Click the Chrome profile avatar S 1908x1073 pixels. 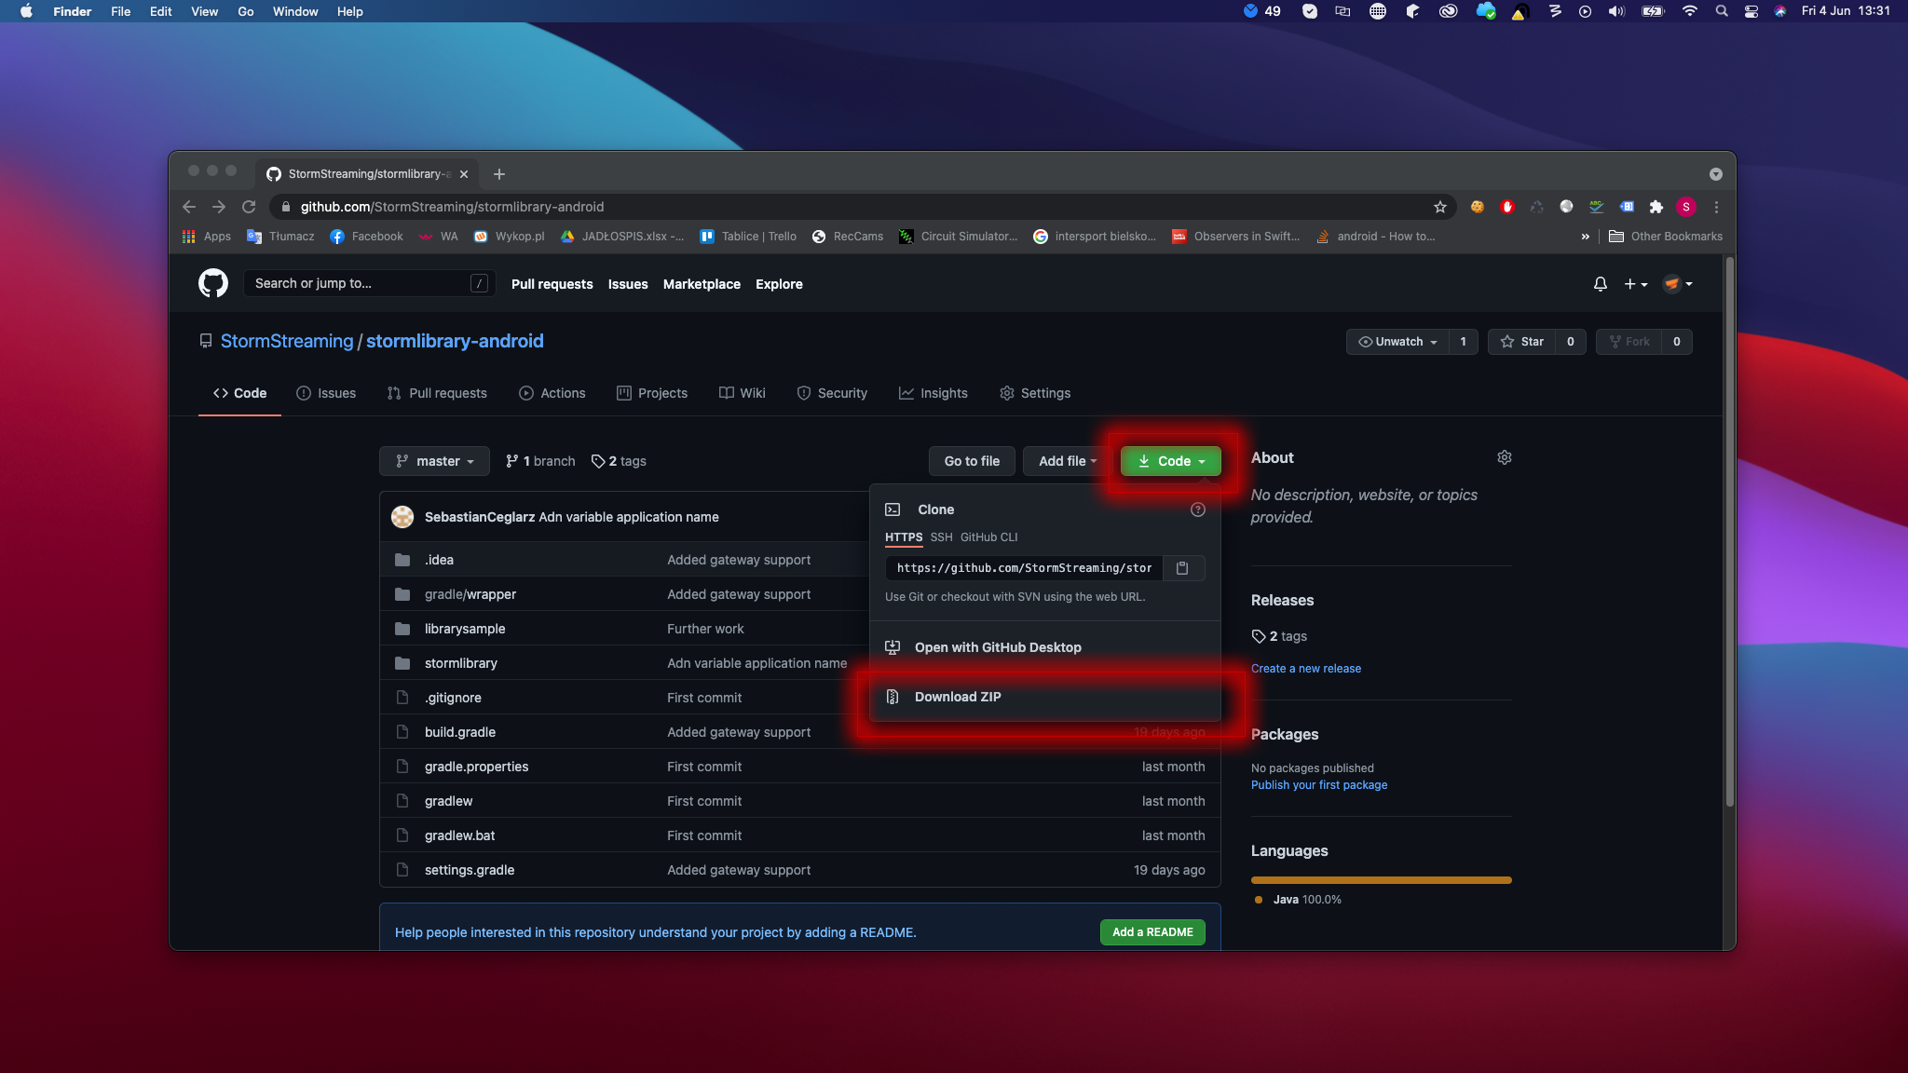[x=1685, y=207]
